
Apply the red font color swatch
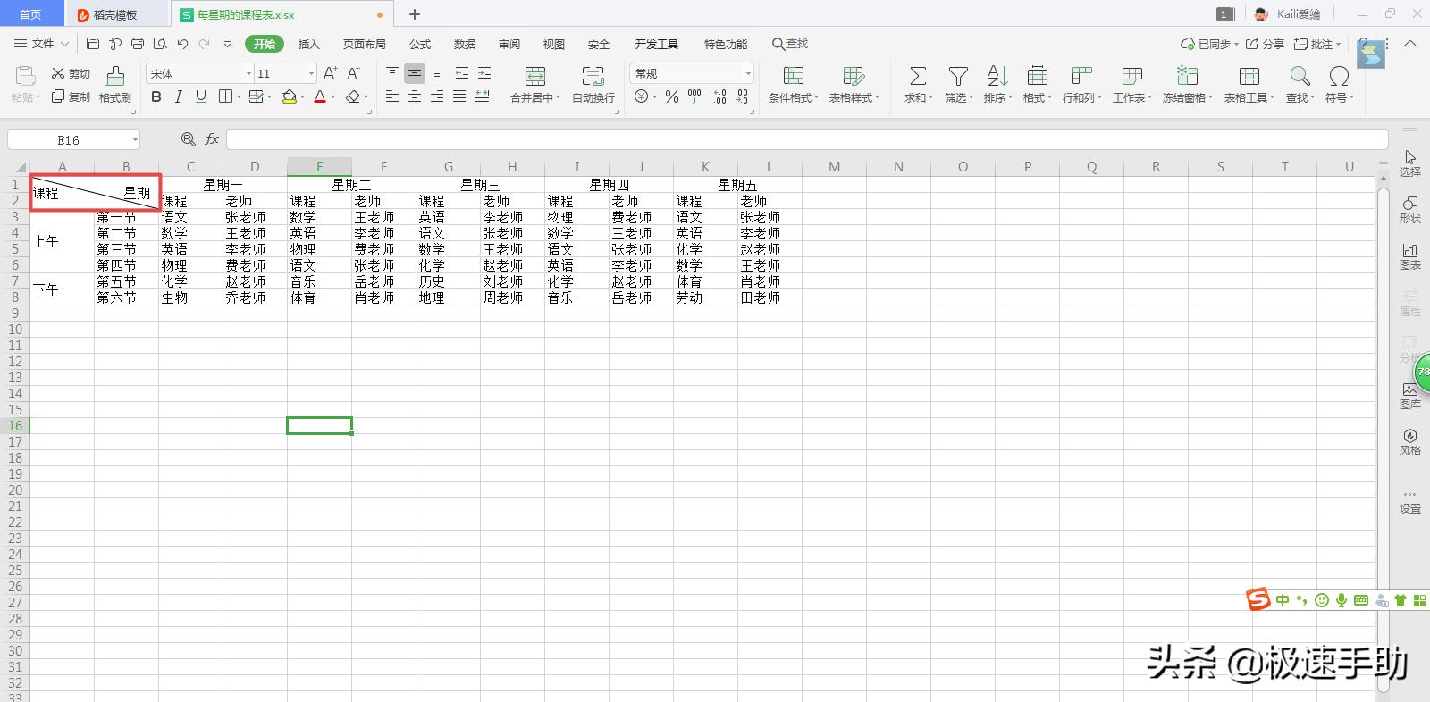(x=320, y=96)
